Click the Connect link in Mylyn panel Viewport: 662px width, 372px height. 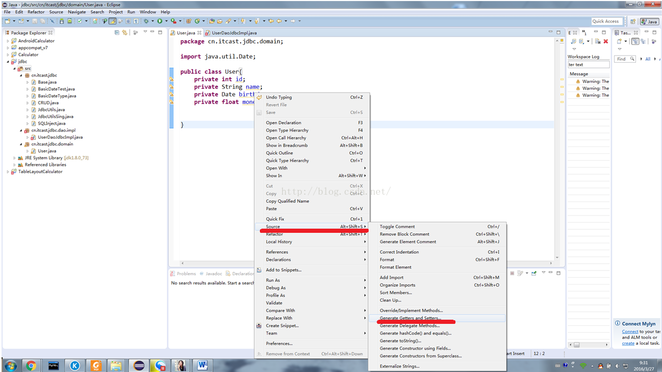pyautogui.click(x=630, y=331)
